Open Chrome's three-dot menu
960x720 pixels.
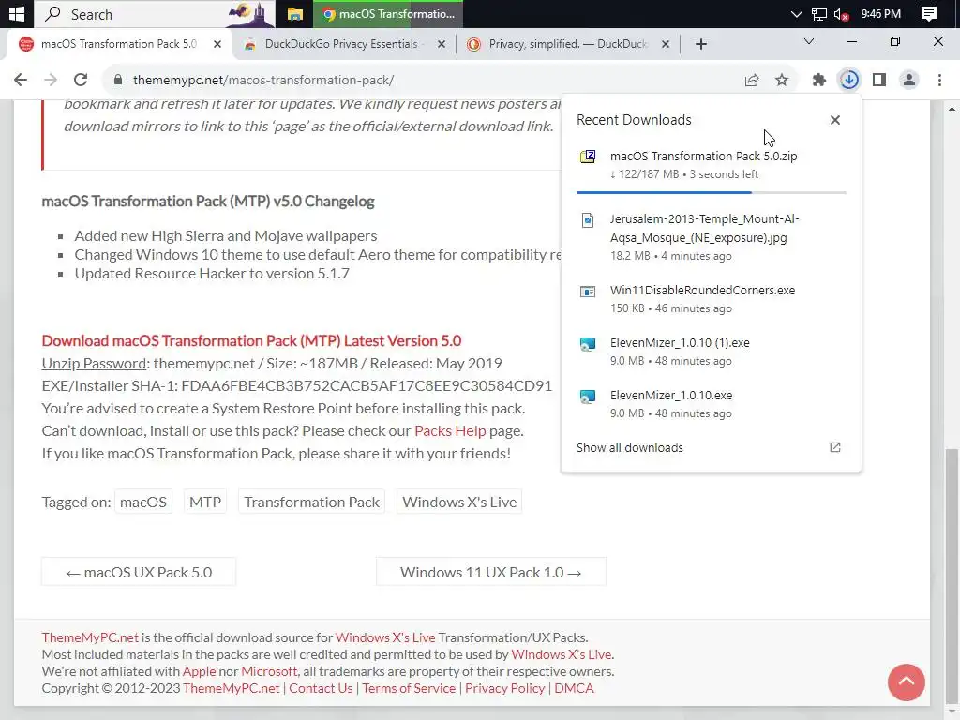pyautogui.click(x=939, y=80)
